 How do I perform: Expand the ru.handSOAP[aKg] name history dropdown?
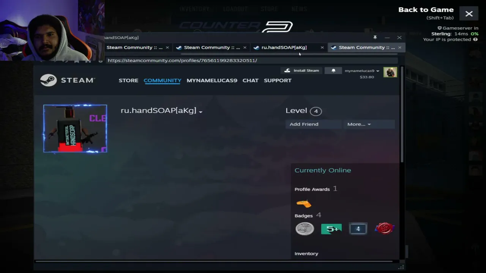tap(200, 111)
